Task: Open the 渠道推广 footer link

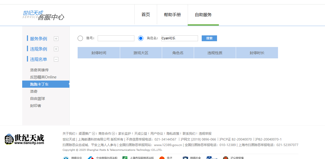Action: click(x=85, y=134)
